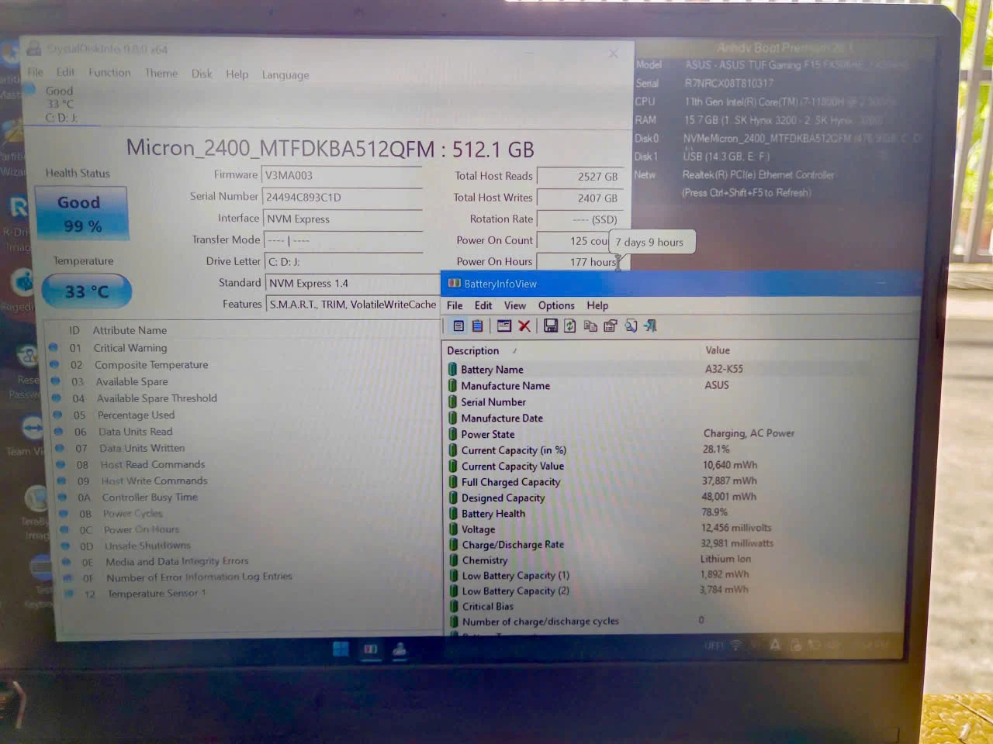Open File menu in BatteryInfoView
The height and width of the screenshot is (744, 993).
[x=455, y=305]
